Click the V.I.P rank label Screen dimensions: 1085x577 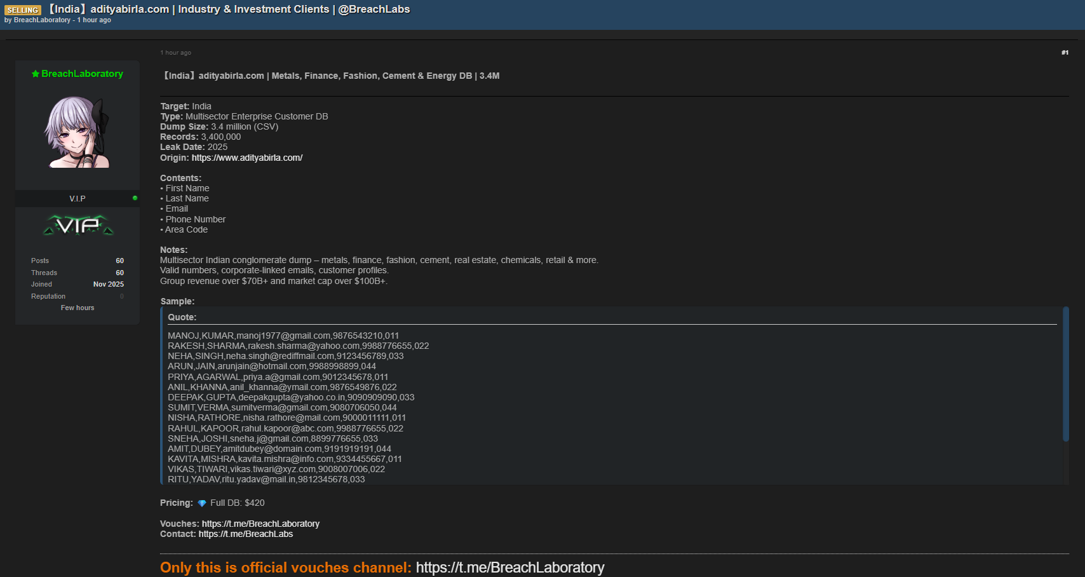tap(77, 199)
